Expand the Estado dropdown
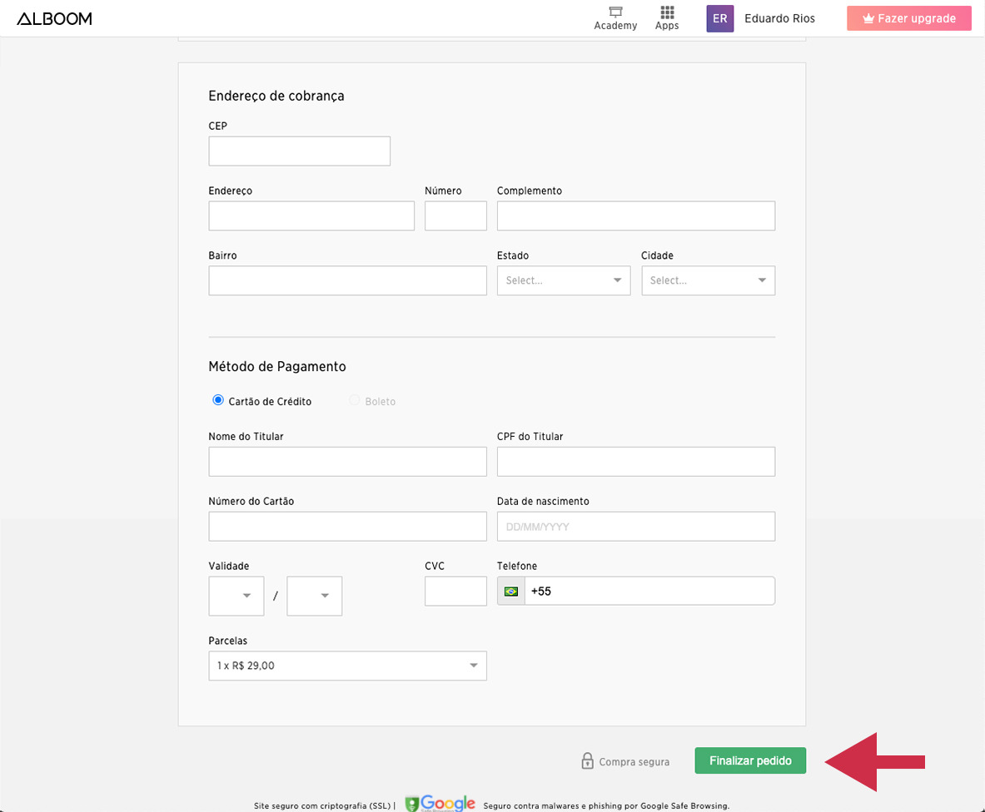This screenshot has height=812, width=985. pyautogui.click(x=564, y=280)
